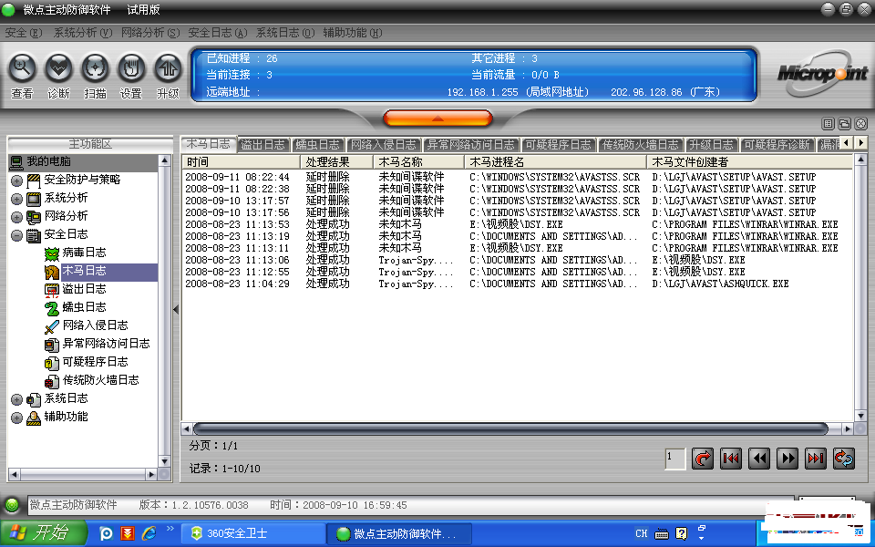
Task: Click the 升级 upgrade toolbar icon
Action: pyautogui.click(x=168, y=68)
